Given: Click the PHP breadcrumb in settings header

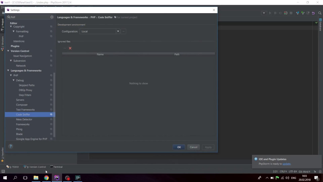Looking at the screenshot, I should (93, 17).
